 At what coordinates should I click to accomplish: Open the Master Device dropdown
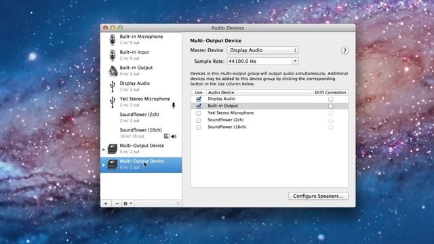(x=262, y=50)
